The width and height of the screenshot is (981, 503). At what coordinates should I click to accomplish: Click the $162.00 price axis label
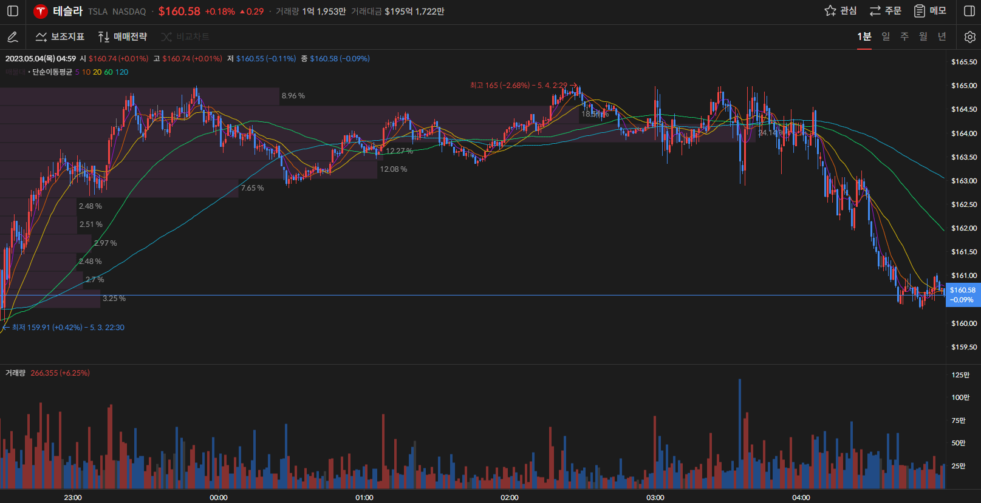(964, 228)
